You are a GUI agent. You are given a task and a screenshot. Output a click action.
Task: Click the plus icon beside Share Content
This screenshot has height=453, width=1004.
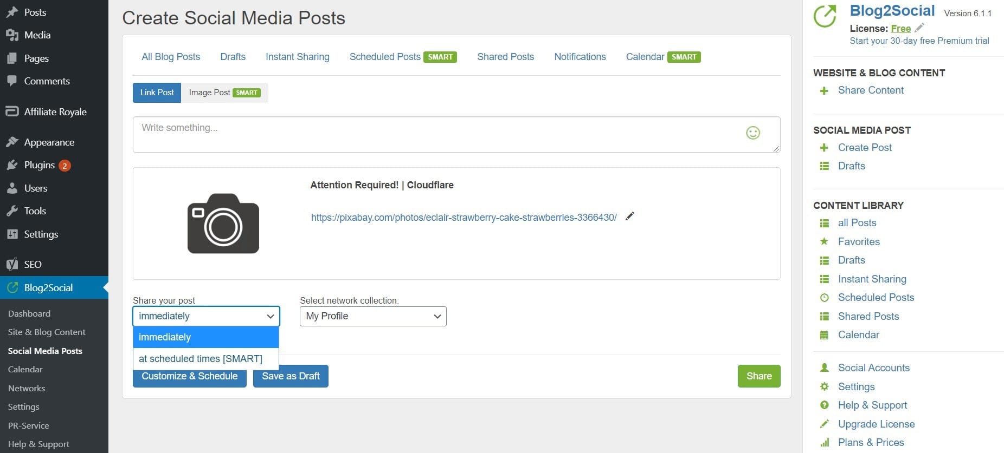[x=824, y=90]
